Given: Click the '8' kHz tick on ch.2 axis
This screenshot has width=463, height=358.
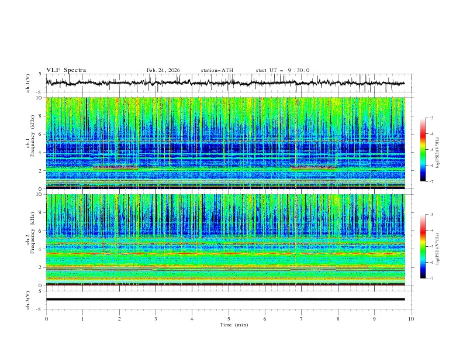Looking at the screenshot, I should tap(40, 213).
